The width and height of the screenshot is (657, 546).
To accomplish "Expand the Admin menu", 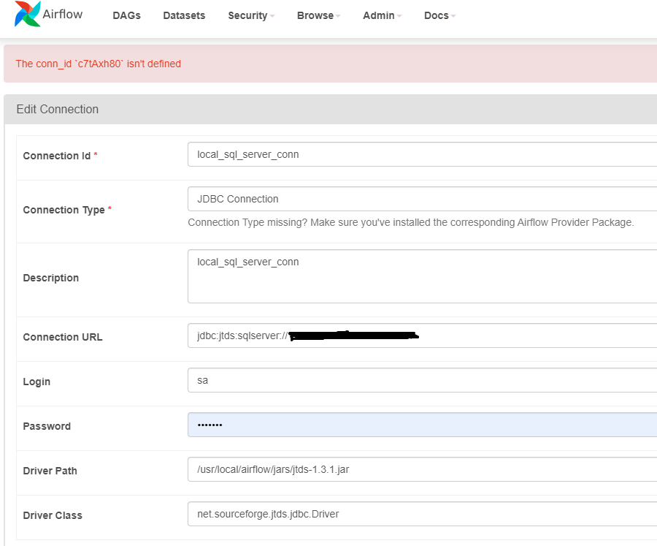I will point(382,15).
